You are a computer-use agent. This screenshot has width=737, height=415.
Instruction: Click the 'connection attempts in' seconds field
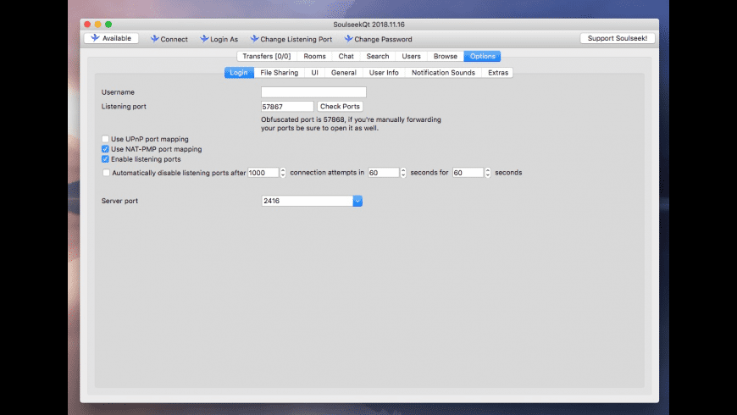(x=384, y=173)
